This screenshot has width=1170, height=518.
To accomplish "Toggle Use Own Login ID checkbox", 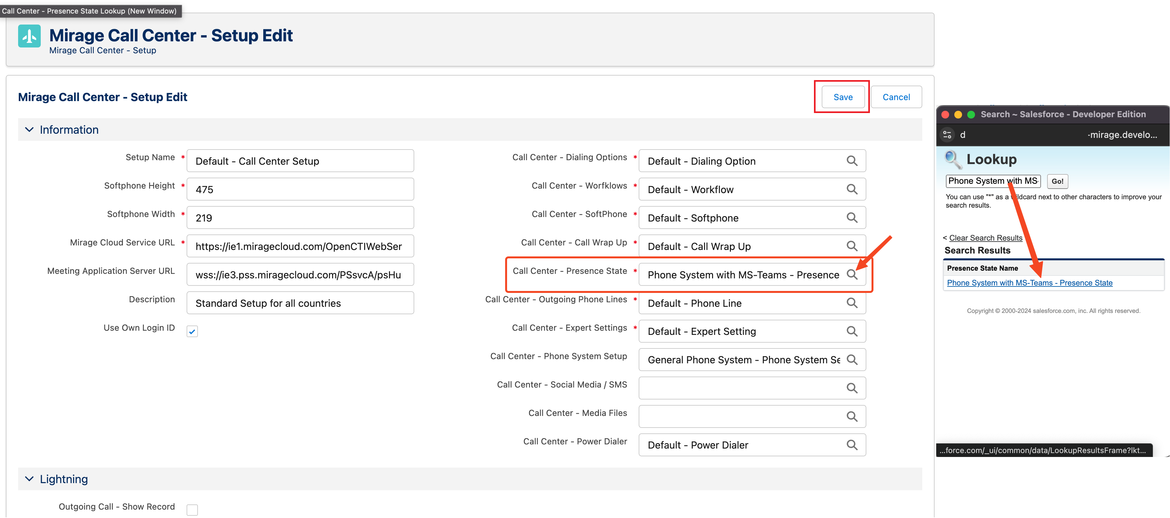I will pos(192,332).
